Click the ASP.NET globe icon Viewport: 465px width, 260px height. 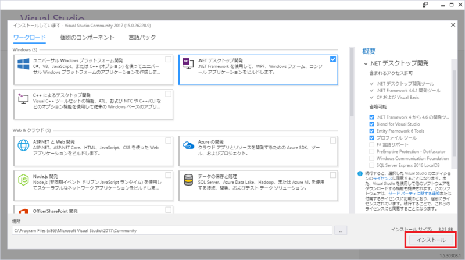(23, 145)
